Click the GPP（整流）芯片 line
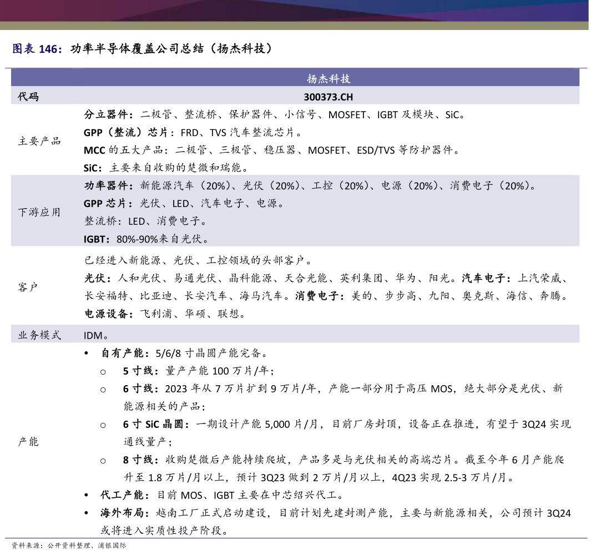Screen dimensions: 591x550 tap(193, 132)
